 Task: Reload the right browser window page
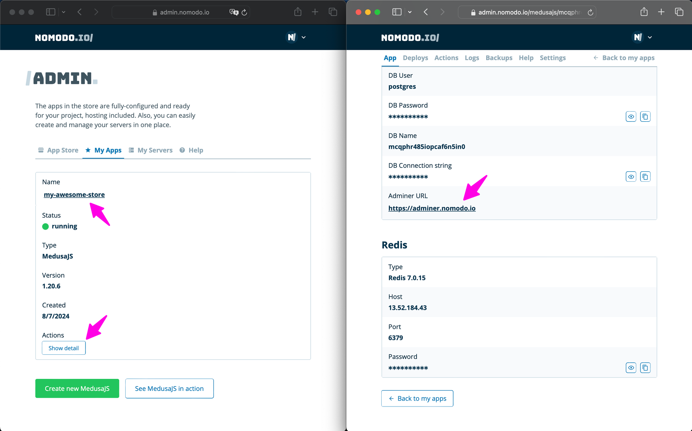pyautogui.click(x=590, y=12)
